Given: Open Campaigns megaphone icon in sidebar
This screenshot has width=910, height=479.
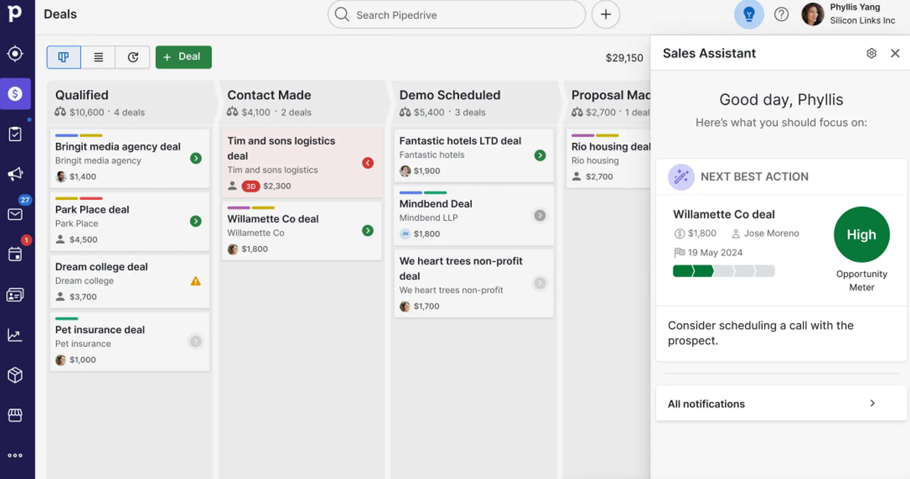Looking at the screenshot, I should (15, 174).
